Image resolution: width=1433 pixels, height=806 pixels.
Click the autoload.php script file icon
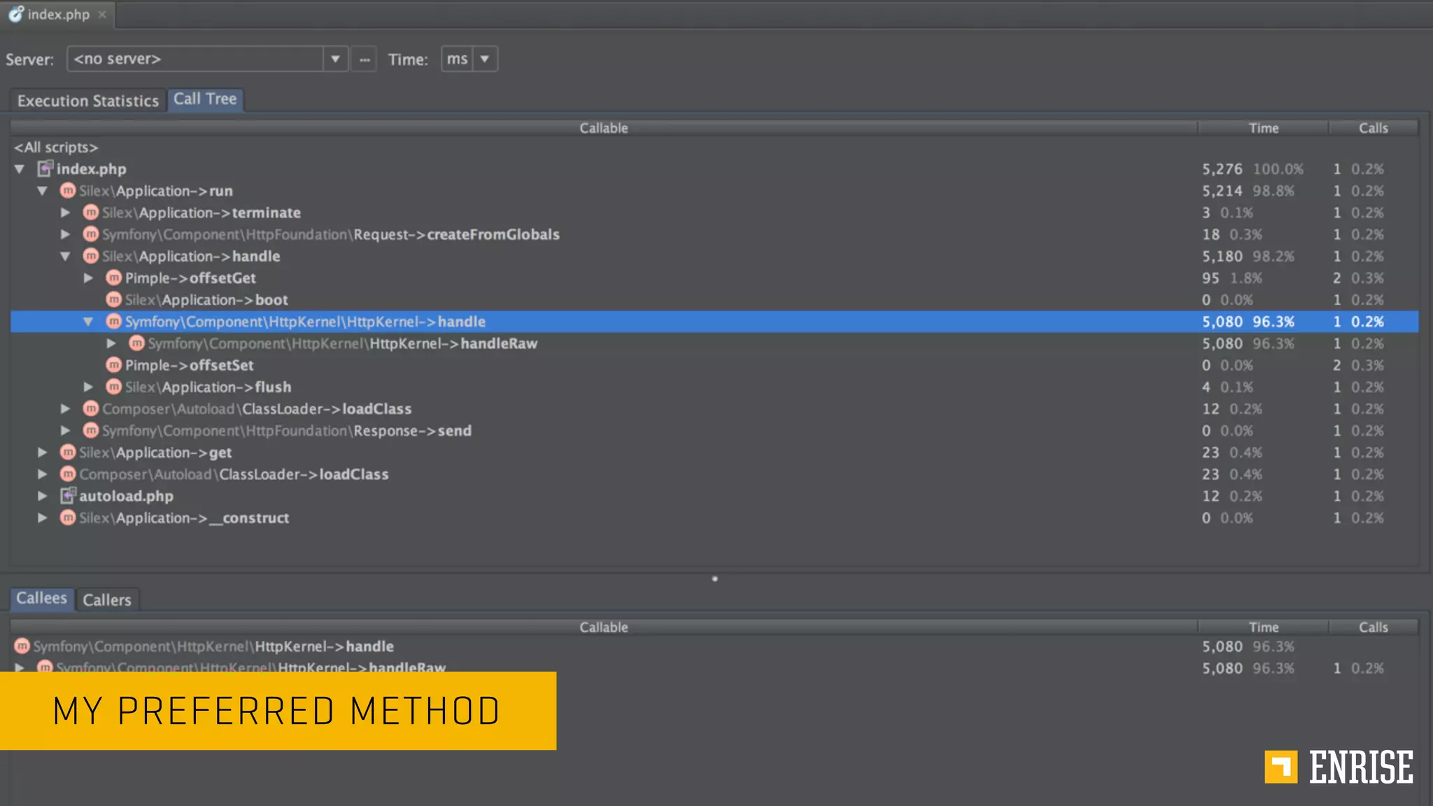(x=67, y=496)
